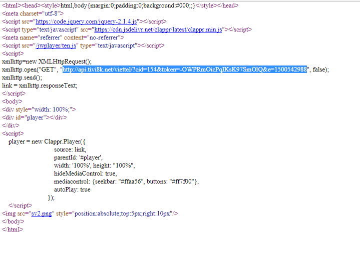360x266 pixels.
Task: Click the 'source: link,' line
Action: [x=70, y=149]
